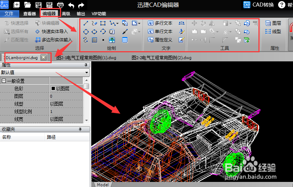Screen dimensions: 293x187
Task: Click the 线型 property value 以图层
Action: pyautogui.click(x=66, y=104)
